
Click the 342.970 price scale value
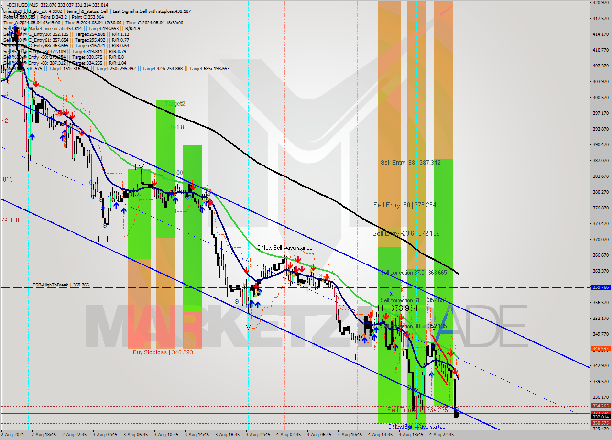[601, 365]
